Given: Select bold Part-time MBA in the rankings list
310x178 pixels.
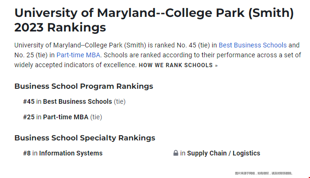Looking at the screenshot, I should click(x=66, y=117).
